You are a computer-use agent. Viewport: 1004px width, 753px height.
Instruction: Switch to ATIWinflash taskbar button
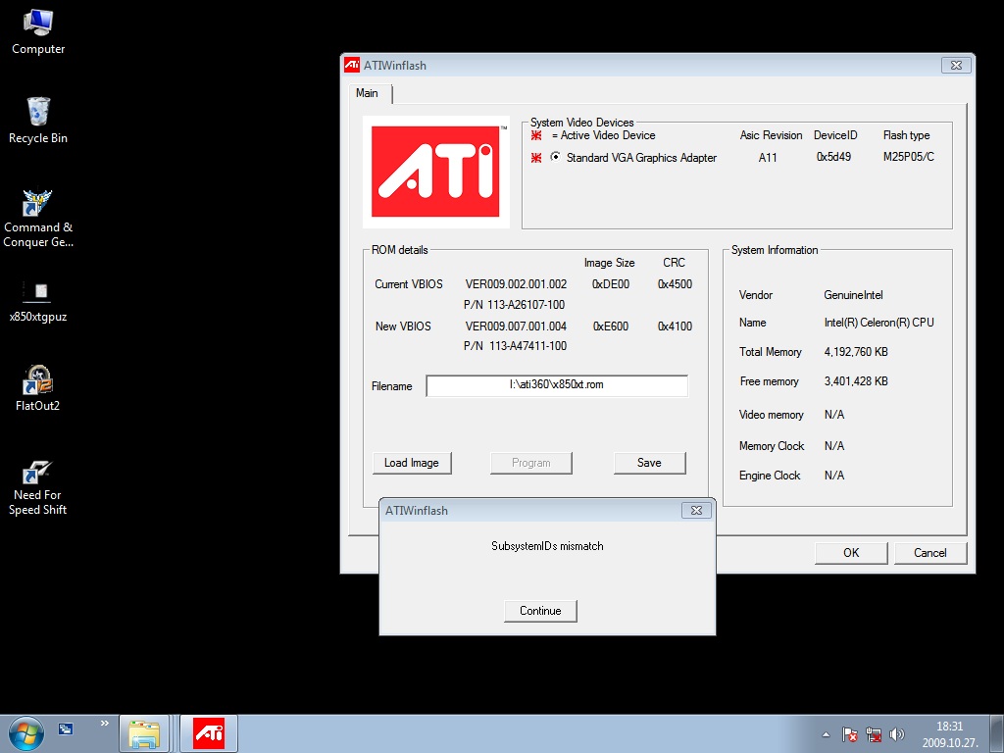click(209, 733)
